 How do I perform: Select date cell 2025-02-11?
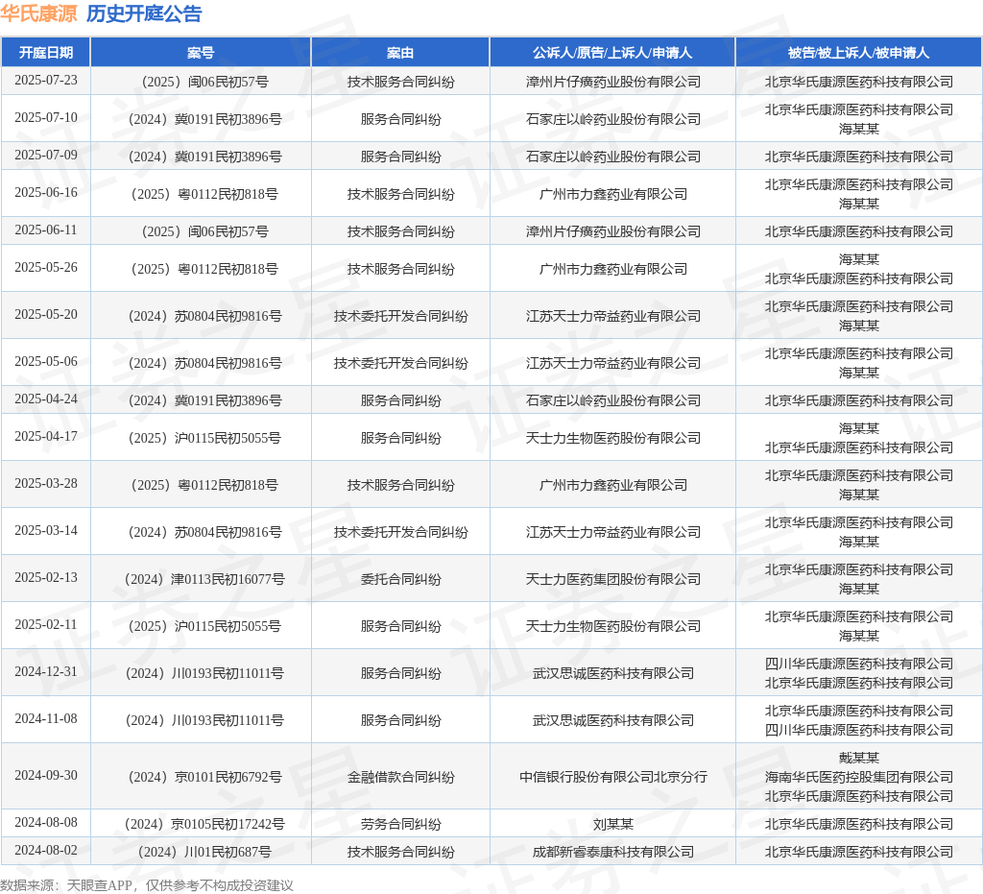(x=46, y=624)
